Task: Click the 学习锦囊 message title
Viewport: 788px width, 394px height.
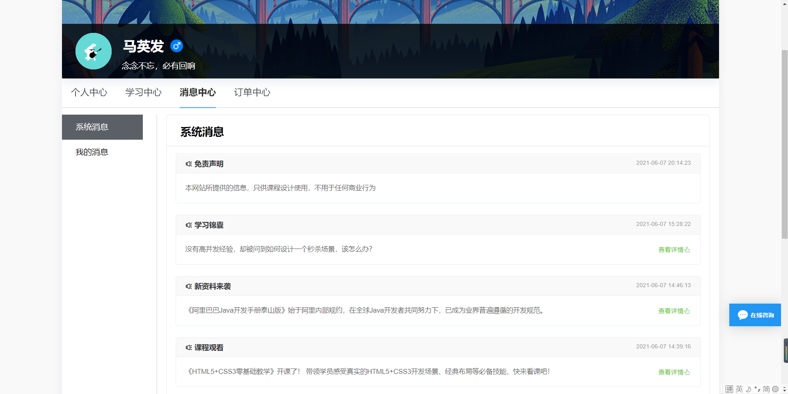Action: (x=209, y=225)
